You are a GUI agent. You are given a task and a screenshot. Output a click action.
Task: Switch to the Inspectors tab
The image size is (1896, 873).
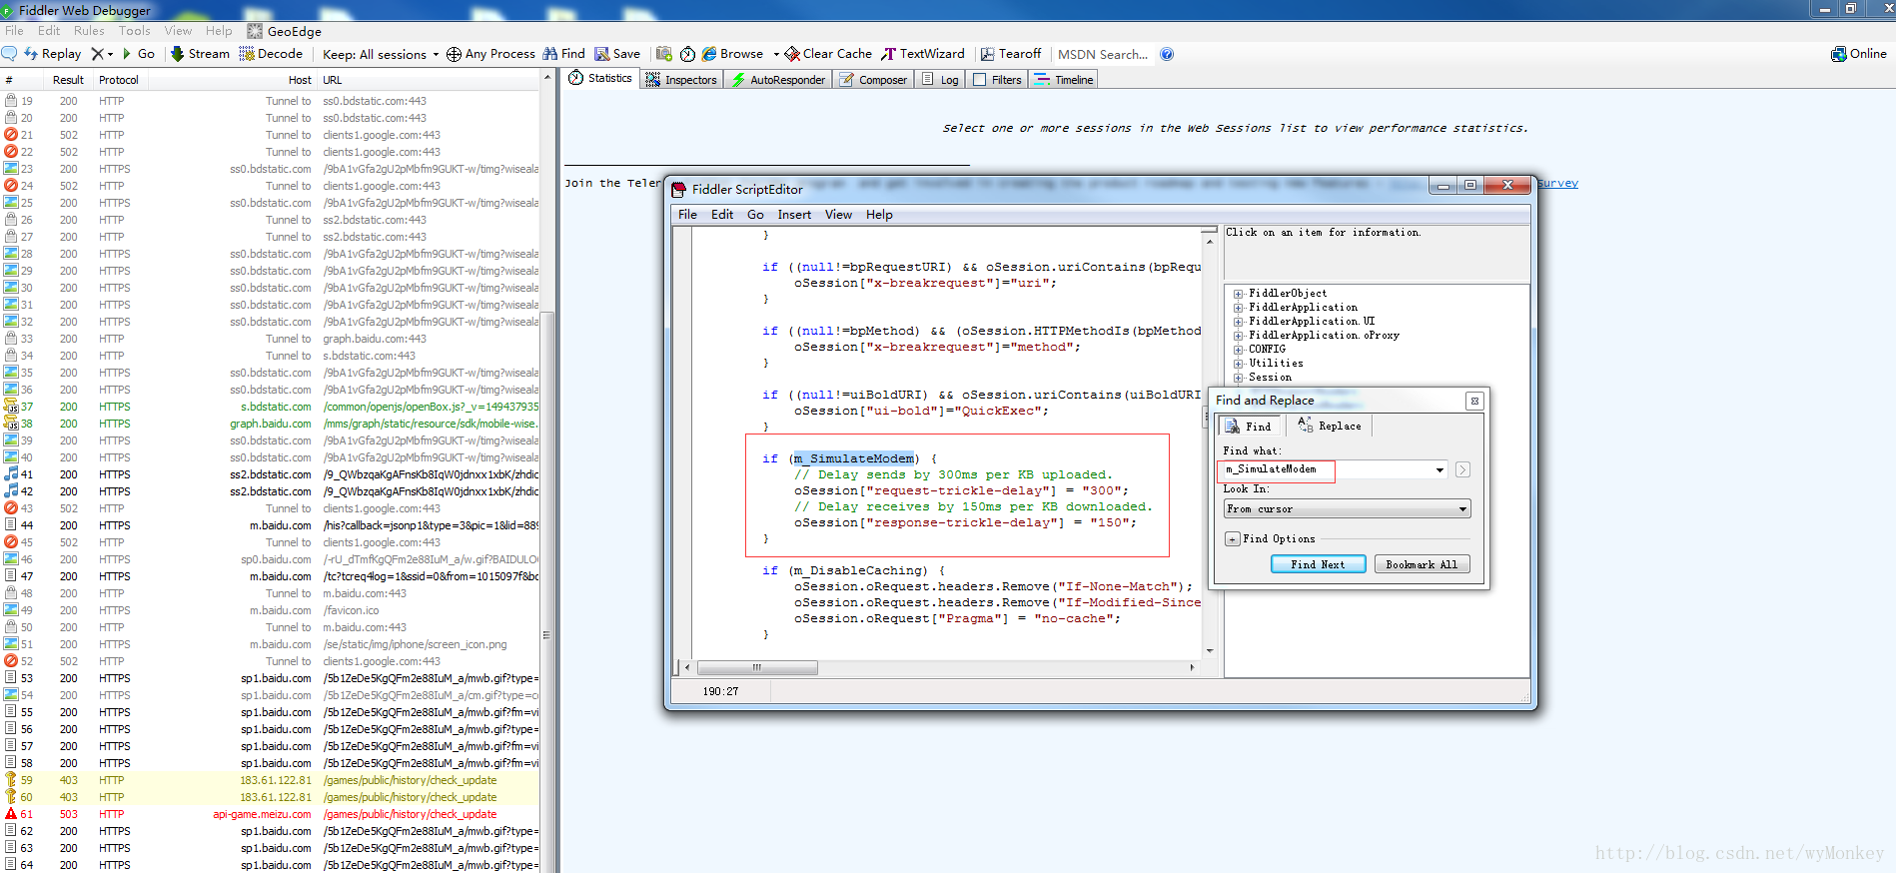click(681, 80)
